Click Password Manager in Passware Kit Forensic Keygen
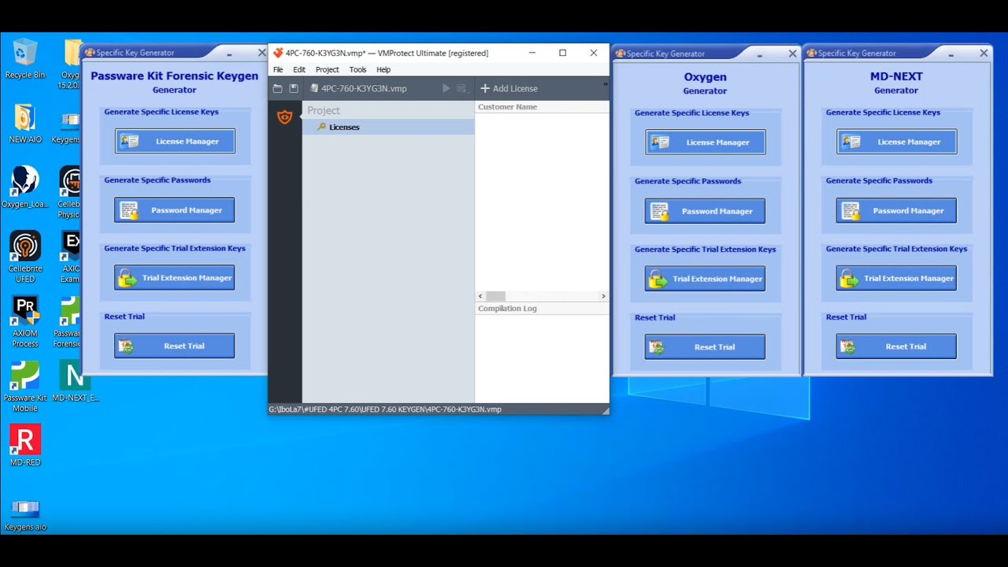Viewport: 1008px width, 567px height. [x=175, y=210]
